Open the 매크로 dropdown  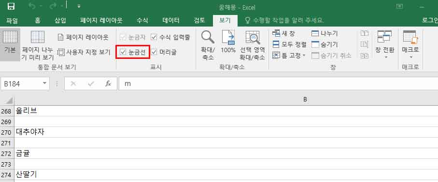point(410,45)
